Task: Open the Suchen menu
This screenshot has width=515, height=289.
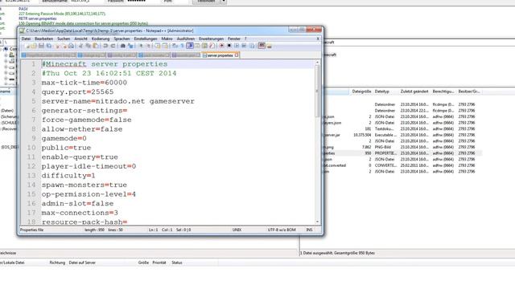Action: pyautogui.click(x=64, y=39)
